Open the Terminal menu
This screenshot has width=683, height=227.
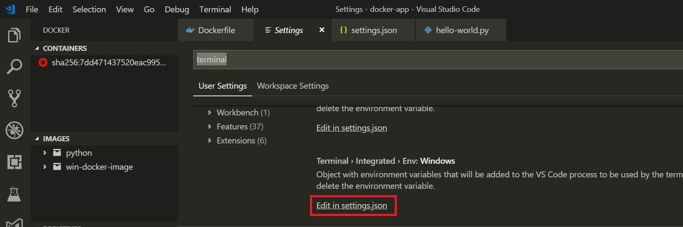tap(215, 9)
